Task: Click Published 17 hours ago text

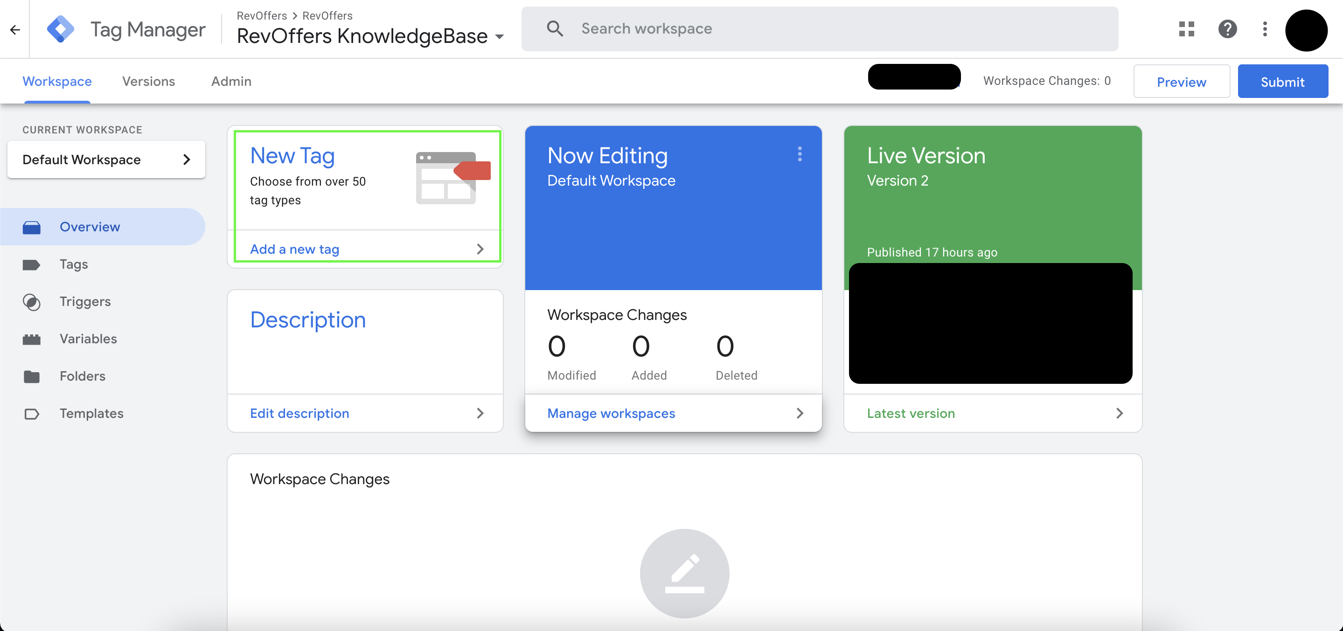Action: 932,252
